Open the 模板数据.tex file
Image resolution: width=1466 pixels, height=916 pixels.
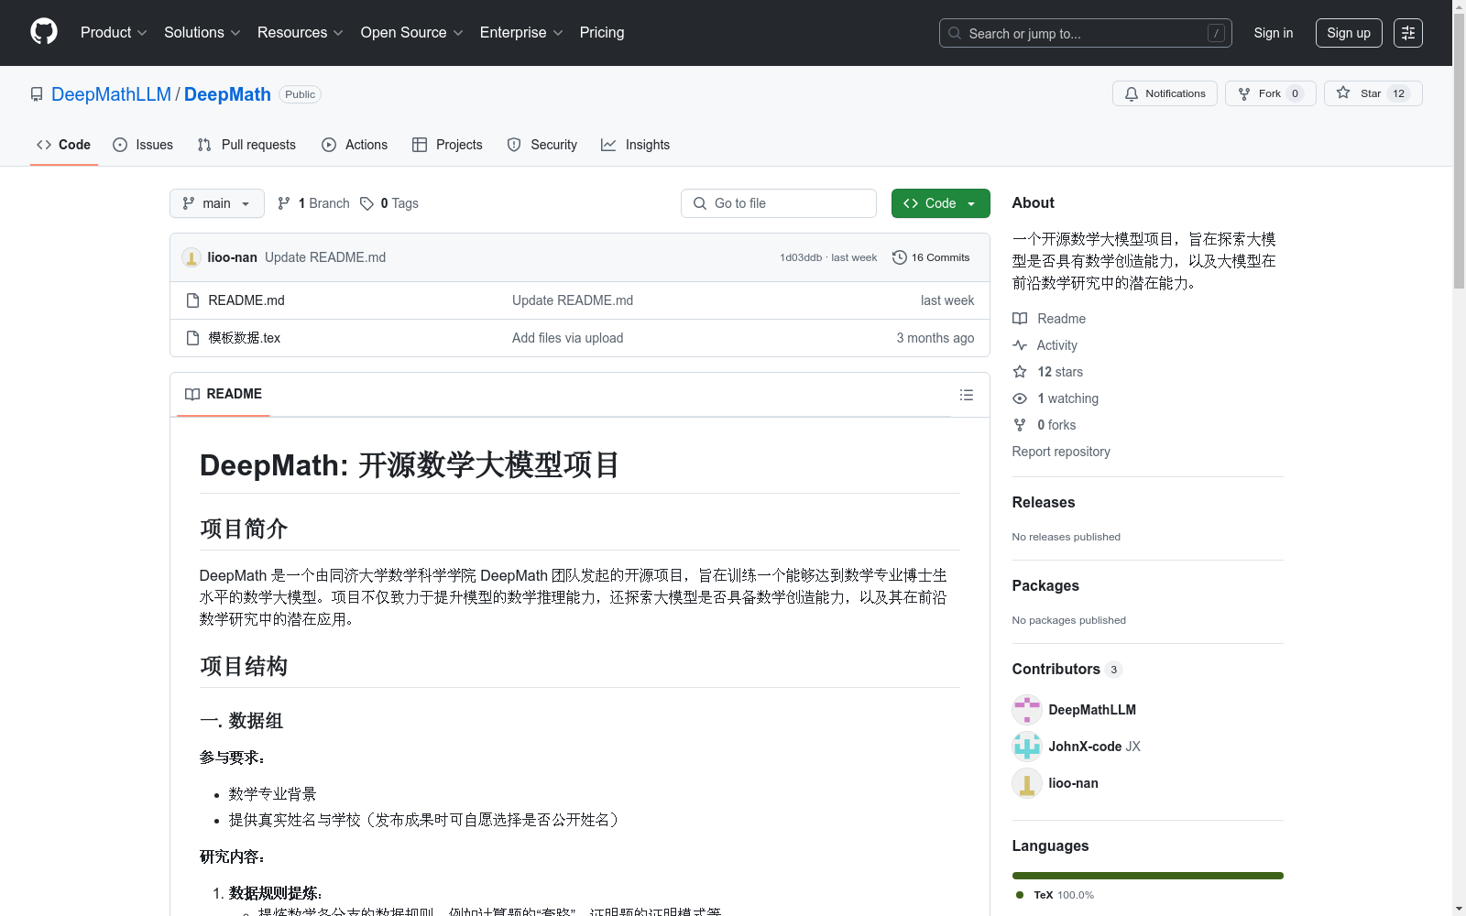coord(245,338)
